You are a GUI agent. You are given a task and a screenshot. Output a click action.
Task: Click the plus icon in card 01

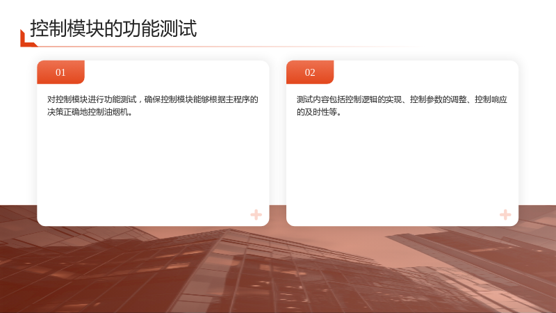pyautogui.click(x=256, y=214)
